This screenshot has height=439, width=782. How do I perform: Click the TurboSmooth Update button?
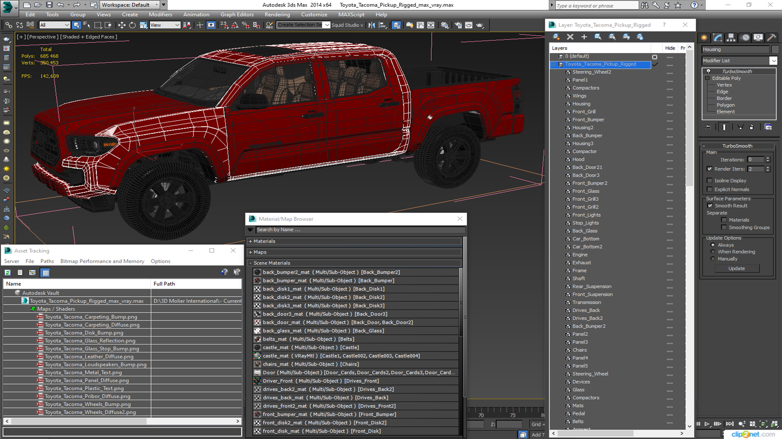tap(736, 269)
